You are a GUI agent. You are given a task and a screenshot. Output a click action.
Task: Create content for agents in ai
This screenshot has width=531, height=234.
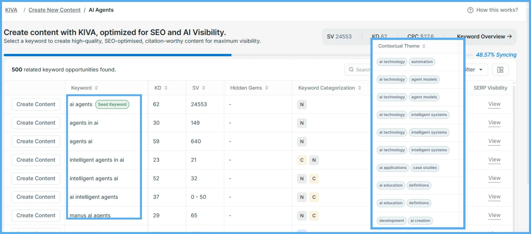pos(36,123)
